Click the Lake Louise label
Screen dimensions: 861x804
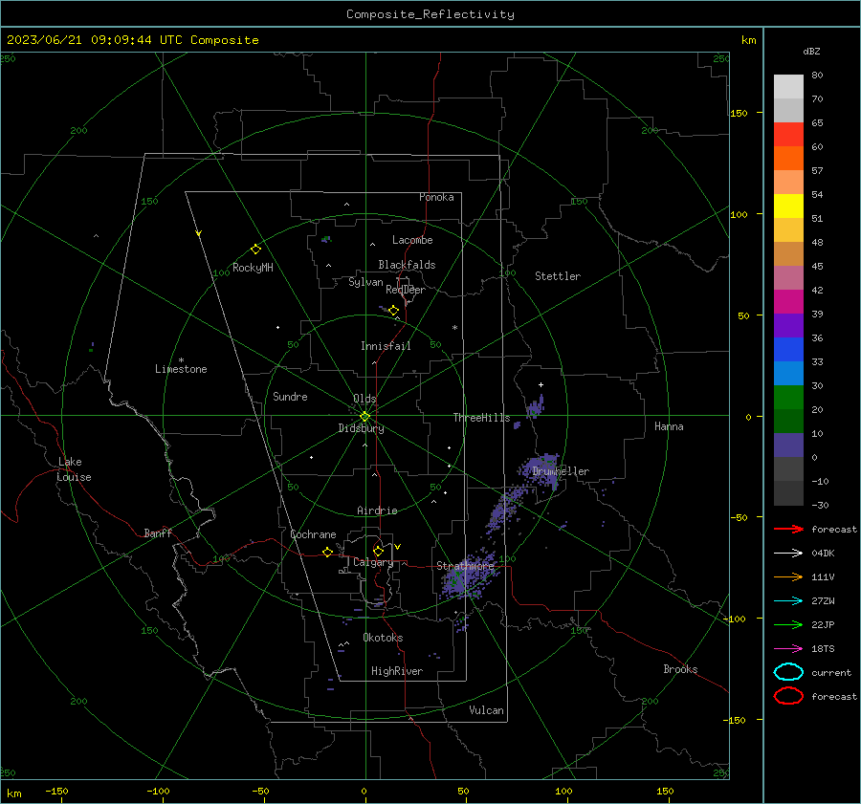click(x=74, y=469)
